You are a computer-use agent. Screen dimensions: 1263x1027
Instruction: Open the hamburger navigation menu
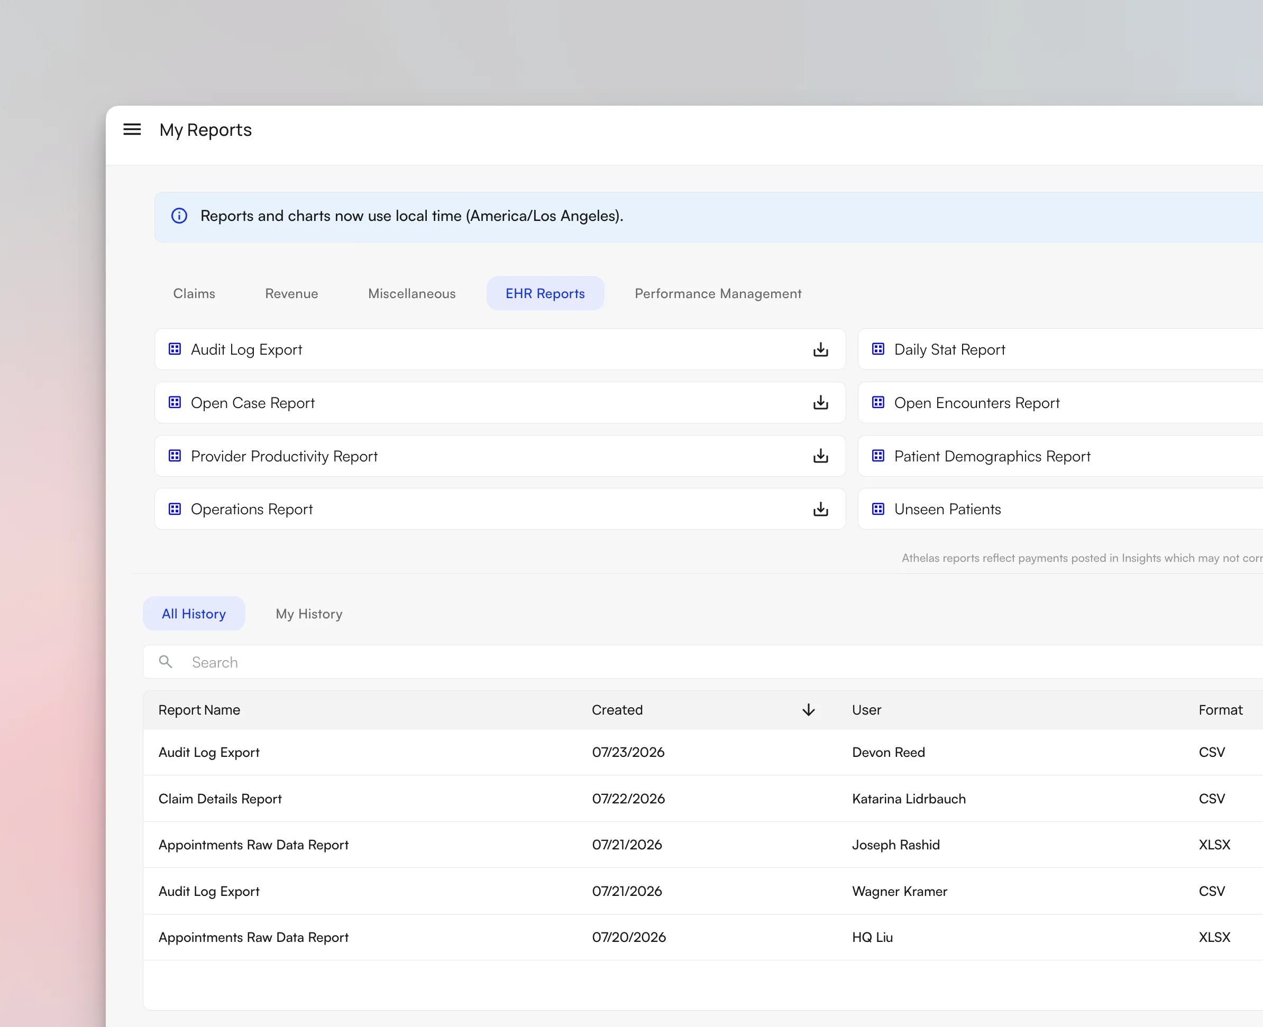[x=132, y=129]
